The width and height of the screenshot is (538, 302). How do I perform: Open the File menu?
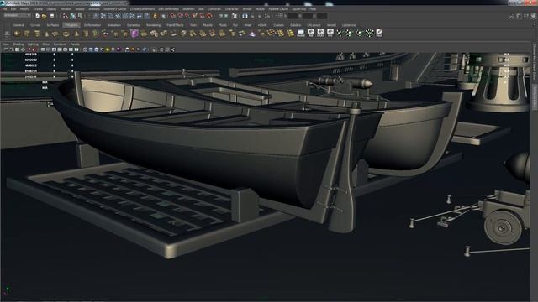pyautogui.click(x=5, y=9)
